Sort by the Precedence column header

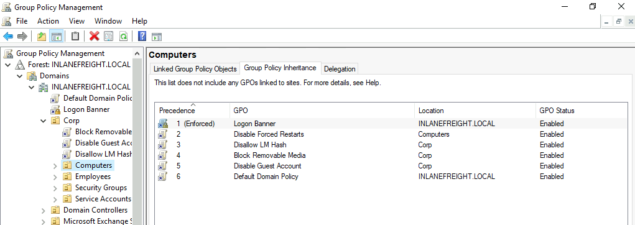pyautogui.click(x=192, y=111)
